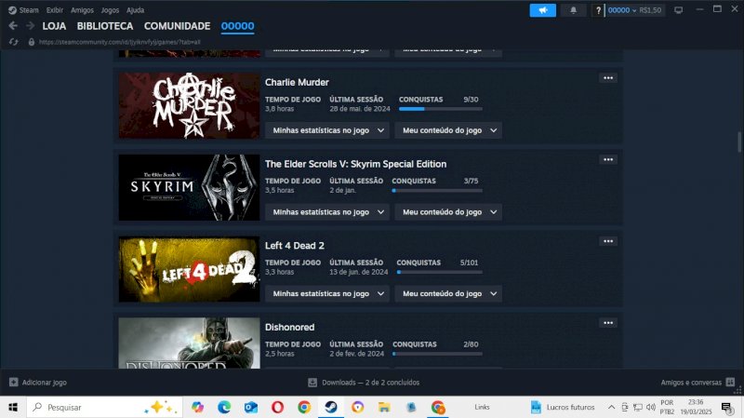Go forward with the right arrow
Screen dimensions: 744x418
pyautogui.click(x=30, y=26)
